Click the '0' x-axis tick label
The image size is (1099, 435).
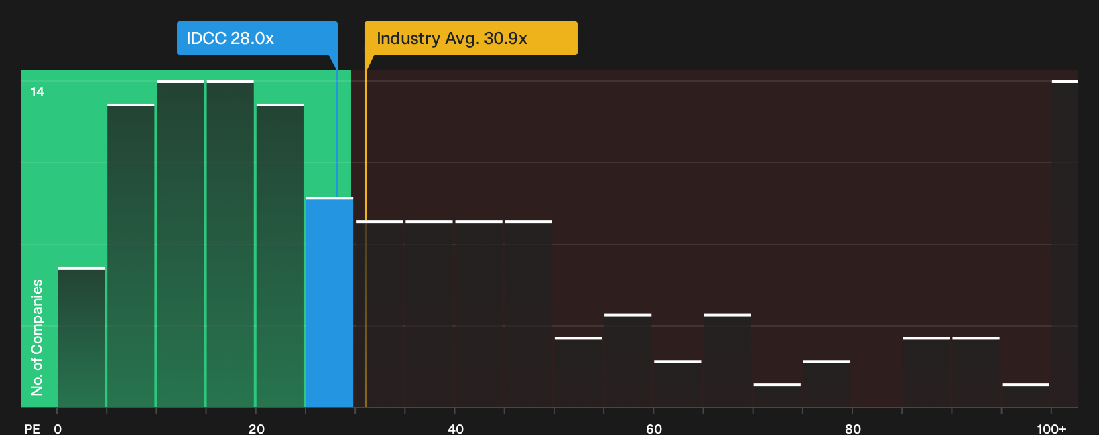[58, 428]
